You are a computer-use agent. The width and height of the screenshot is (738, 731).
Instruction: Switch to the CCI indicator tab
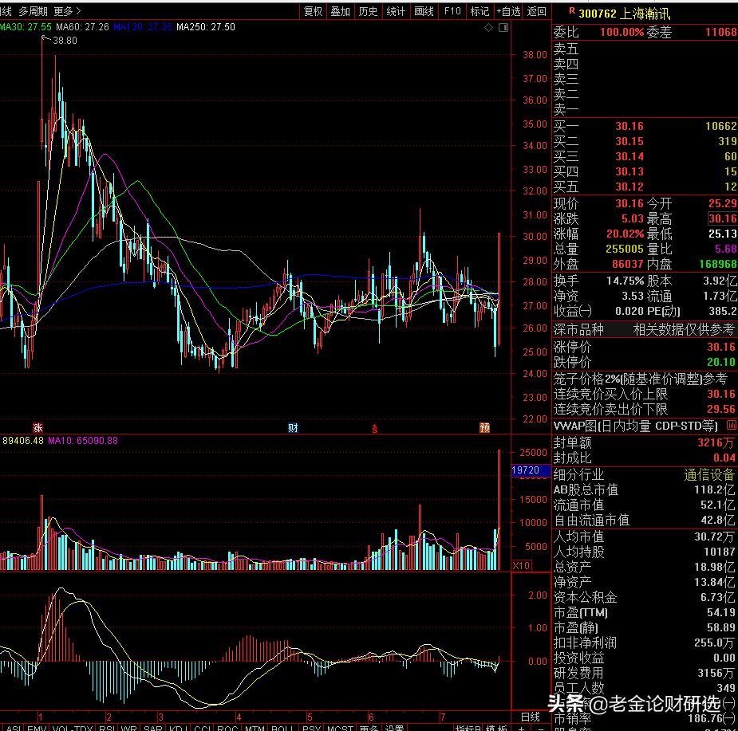(x=203, y=727)
